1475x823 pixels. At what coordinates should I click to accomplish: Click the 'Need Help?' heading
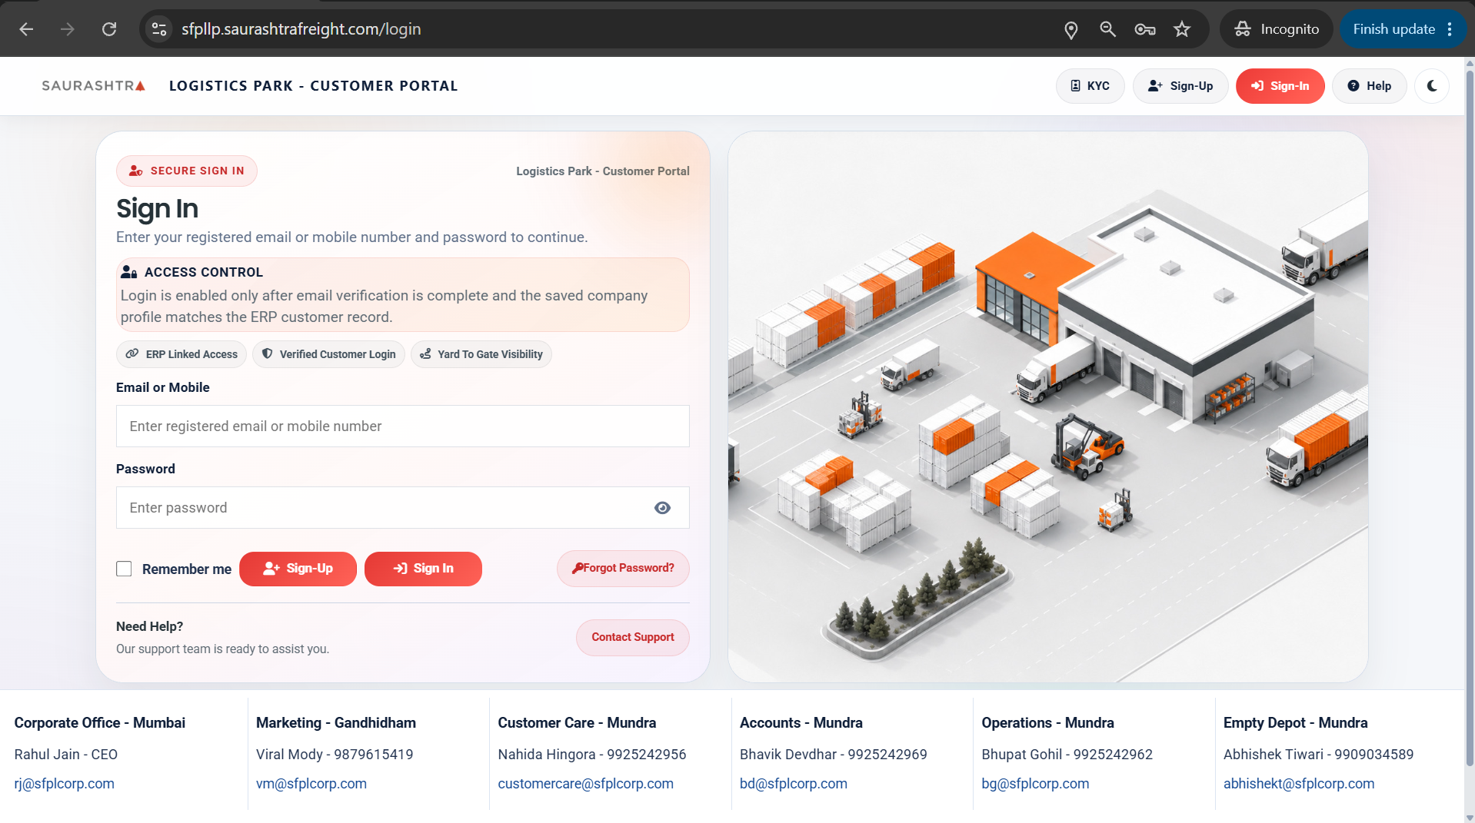(150, 626)
